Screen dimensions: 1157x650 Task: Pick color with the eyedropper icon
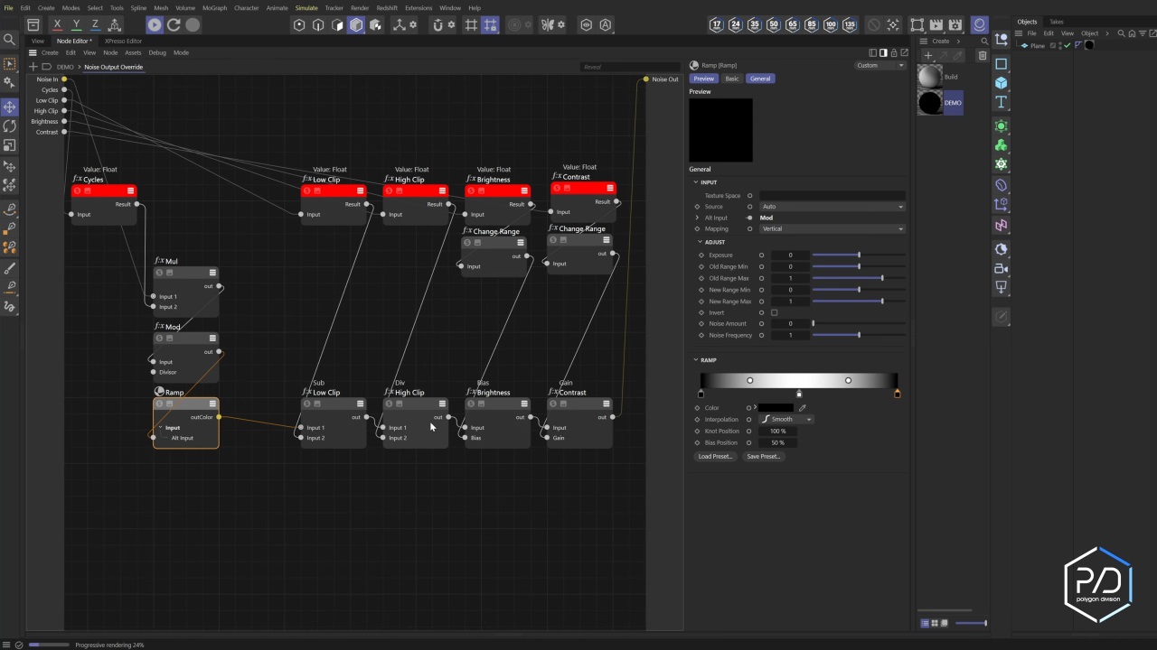(802, 408)
